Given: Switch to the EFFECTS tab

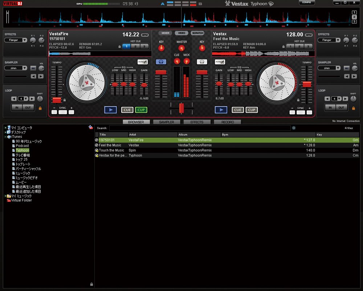Looking at the screenshot, I should (197, 122).
